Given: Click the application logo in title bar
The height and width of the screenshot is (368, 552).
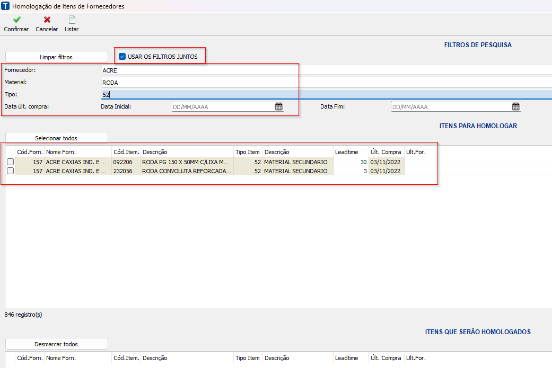Looking at the screenshot, I should (6, 6).
